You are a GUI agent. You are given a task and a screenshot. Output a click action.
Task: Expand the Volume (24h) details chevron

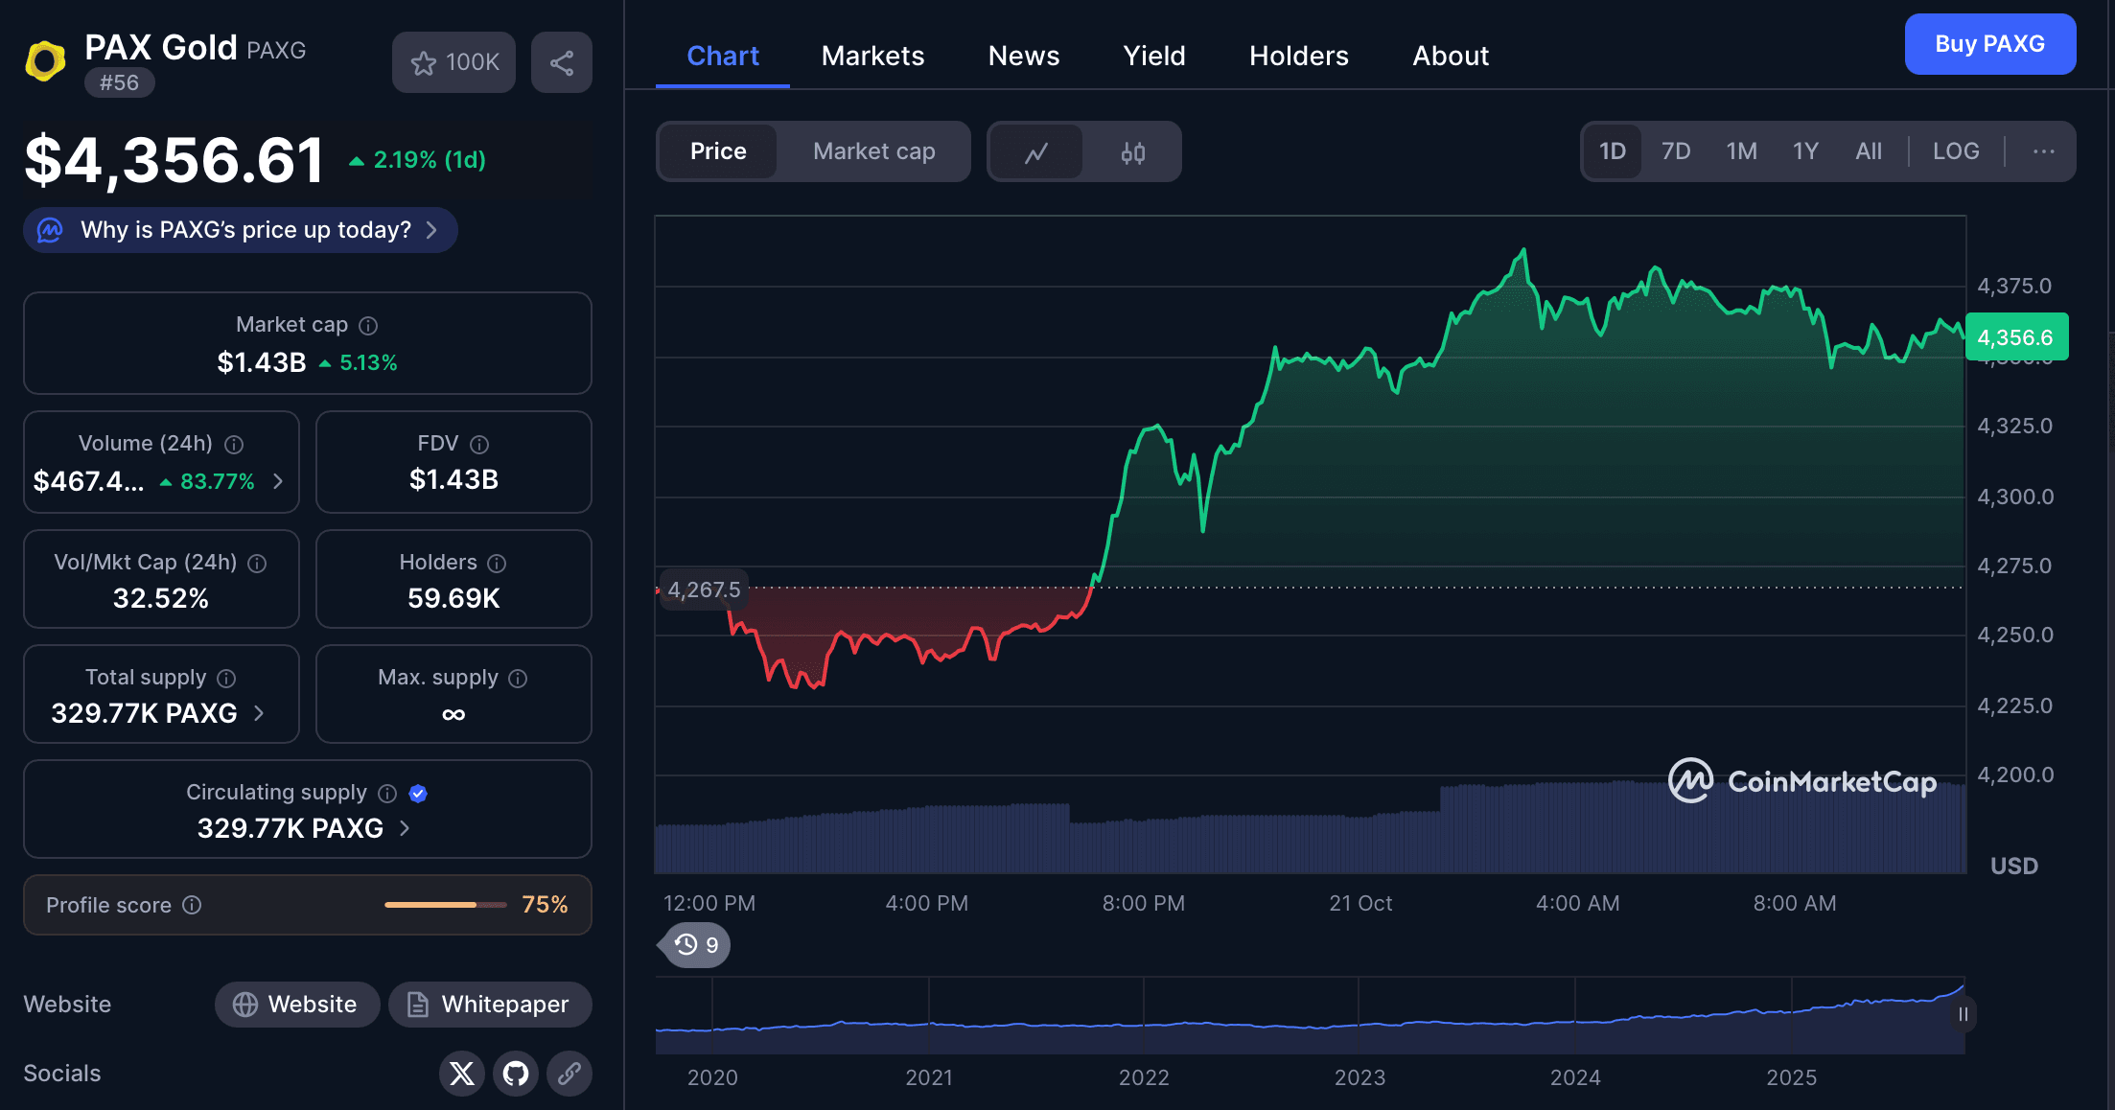click(278, 482)
